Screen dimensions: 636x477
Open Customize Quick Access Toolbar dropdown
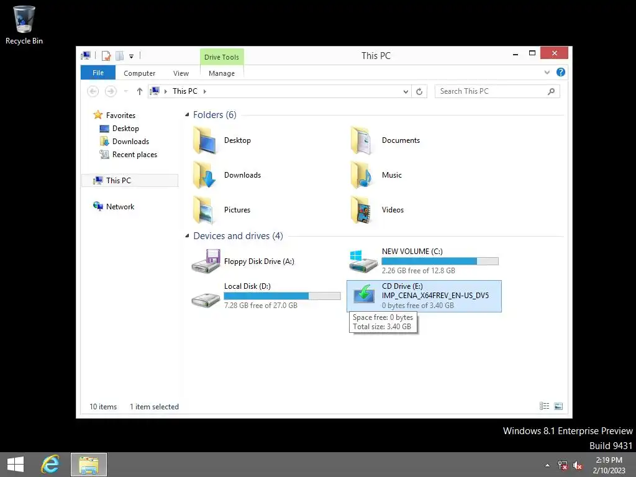click(x=132, y=57)
